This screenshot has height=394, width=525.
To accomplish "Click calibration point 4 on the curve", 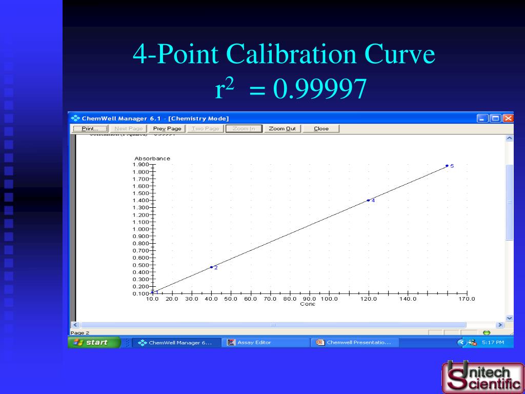I will 368,201.
